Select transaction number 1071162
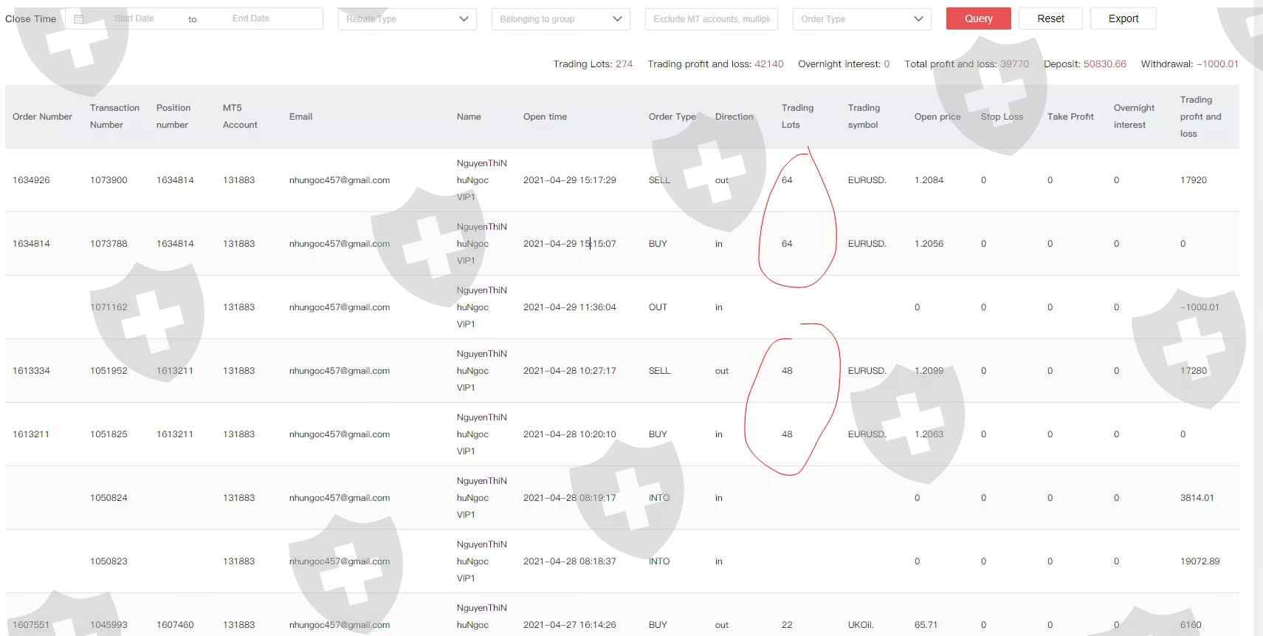This screenshot has height=636, width=1263. pyautogui.click(x=109, y=307)
